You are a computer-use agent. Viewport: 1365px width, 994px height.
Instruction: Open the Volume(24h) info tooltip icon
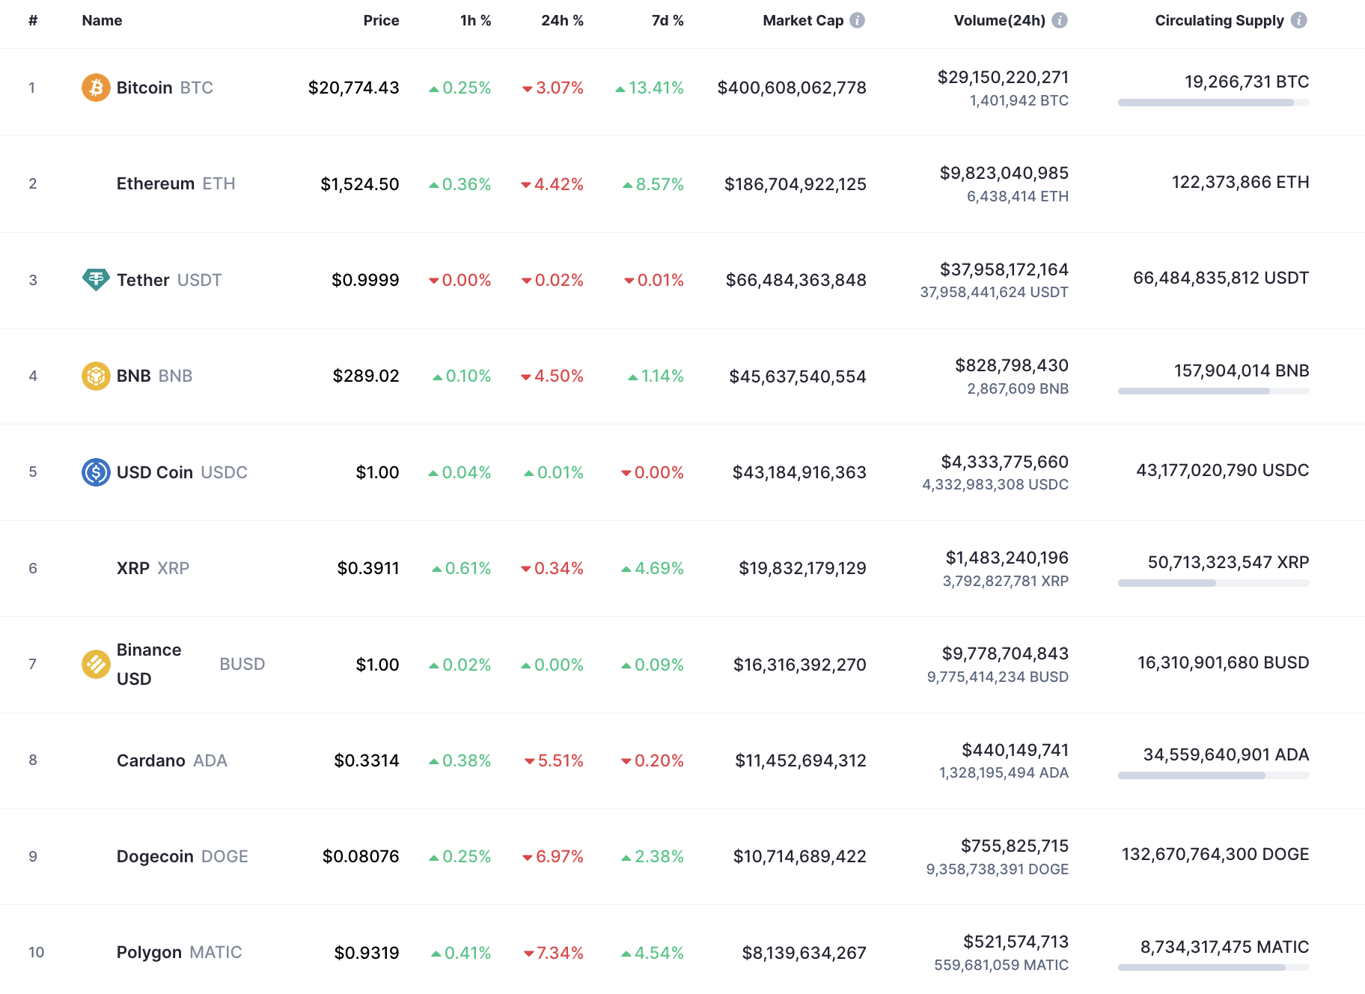click(1058, 20)
